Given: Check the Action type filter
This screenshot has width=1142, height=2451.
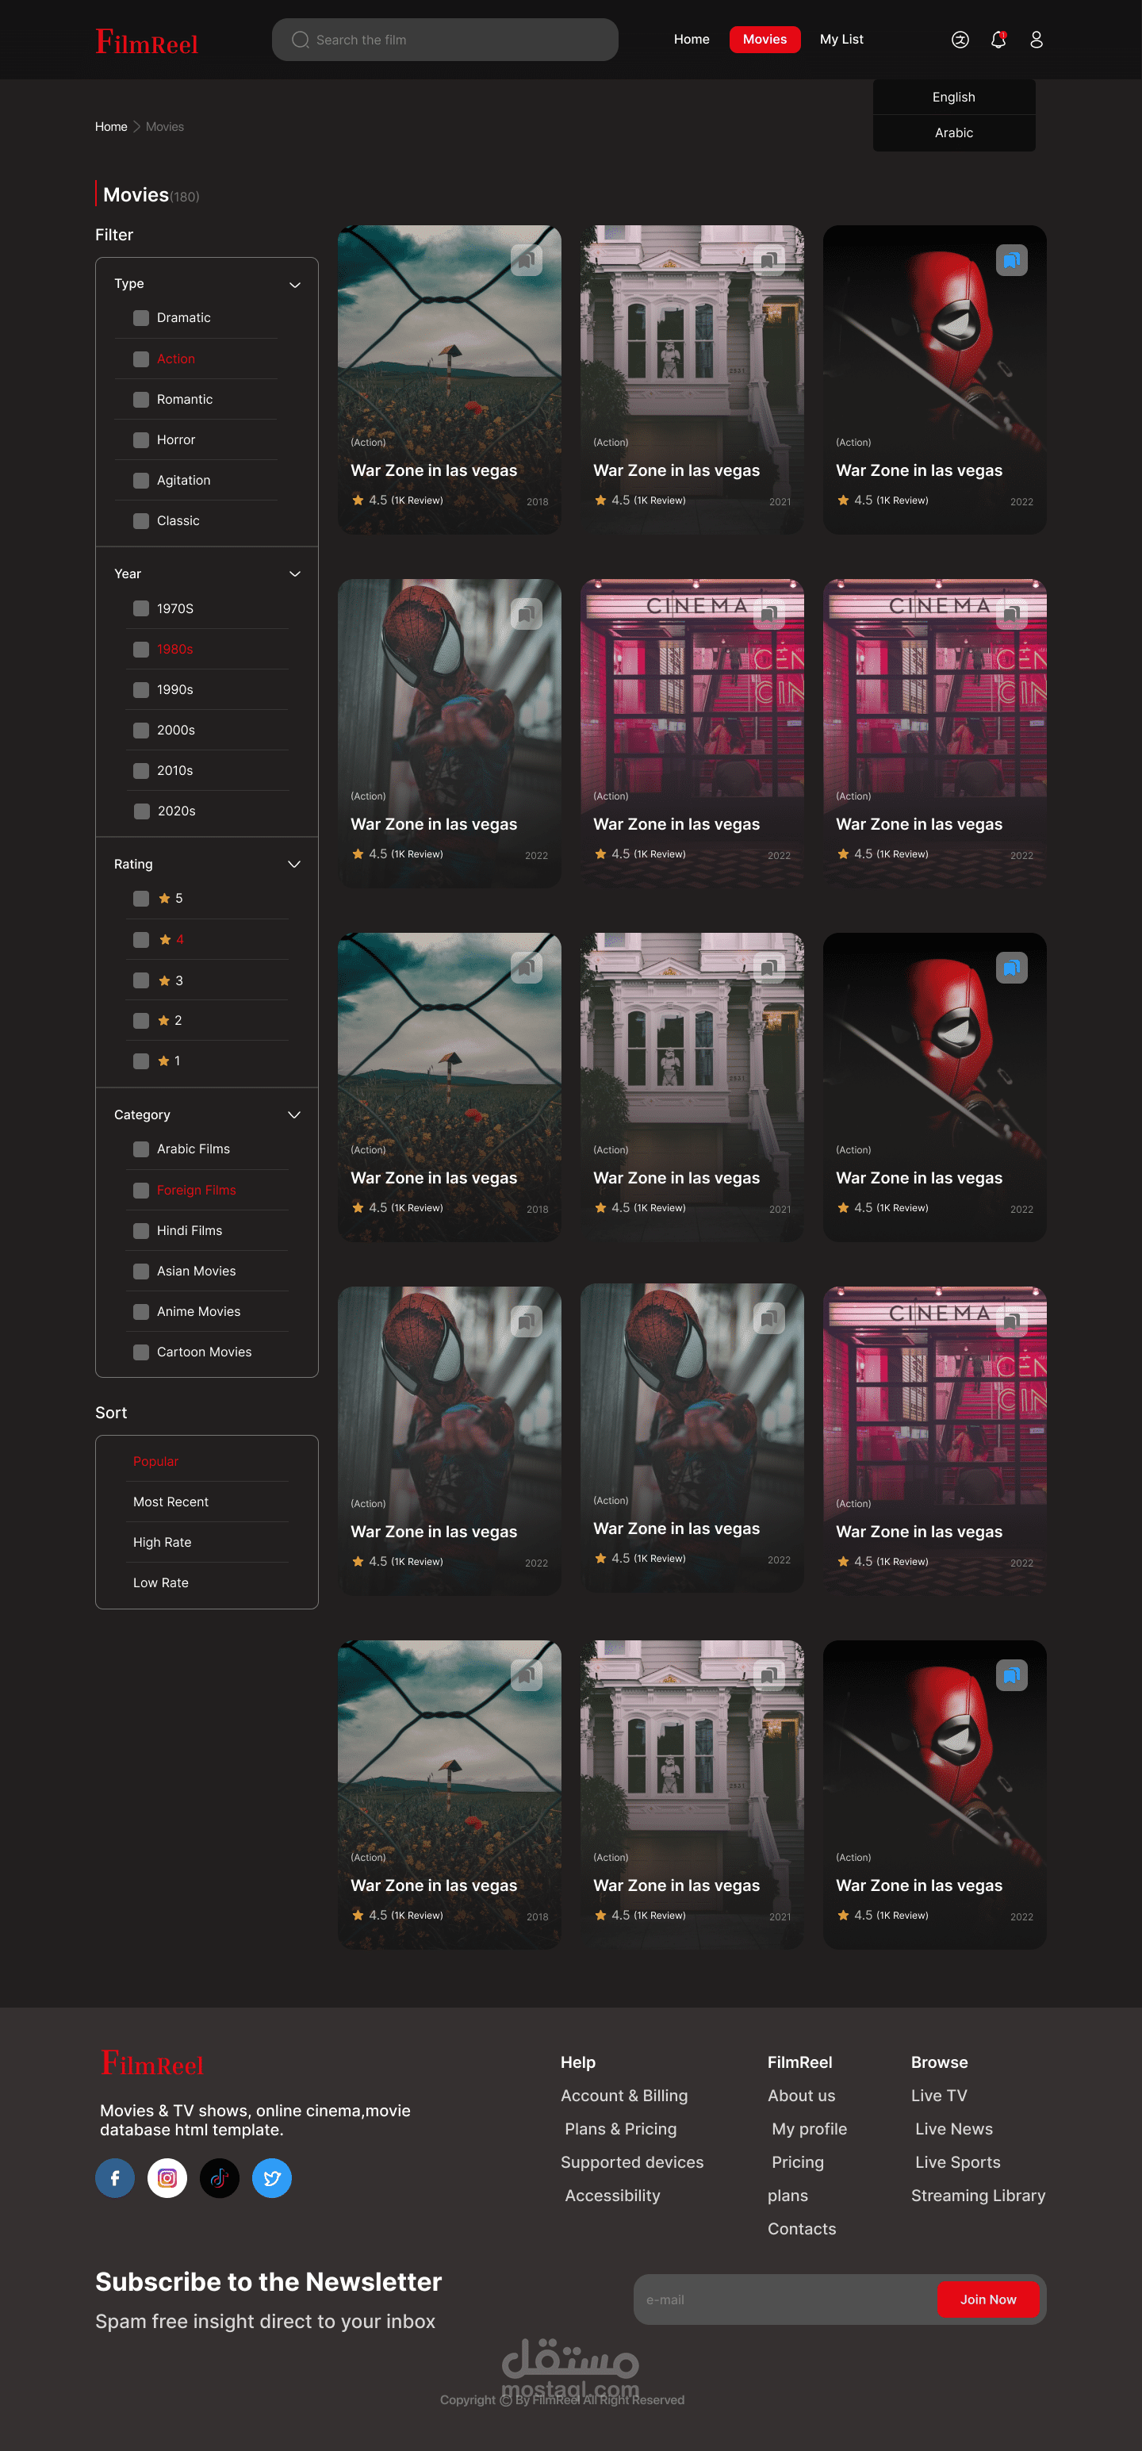Looking at the screenshot, I should pyautogui.click(x=141, y=359).
